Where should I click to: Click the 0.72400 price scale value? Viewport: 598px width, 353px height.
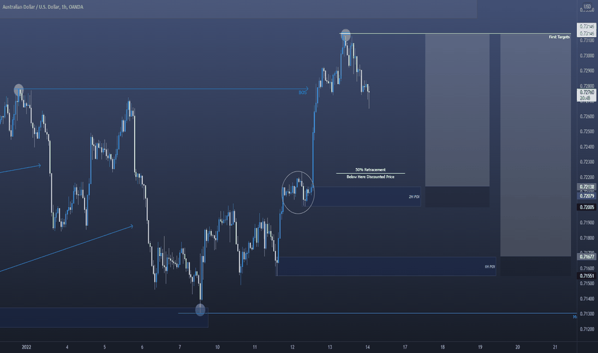[586, 147]
